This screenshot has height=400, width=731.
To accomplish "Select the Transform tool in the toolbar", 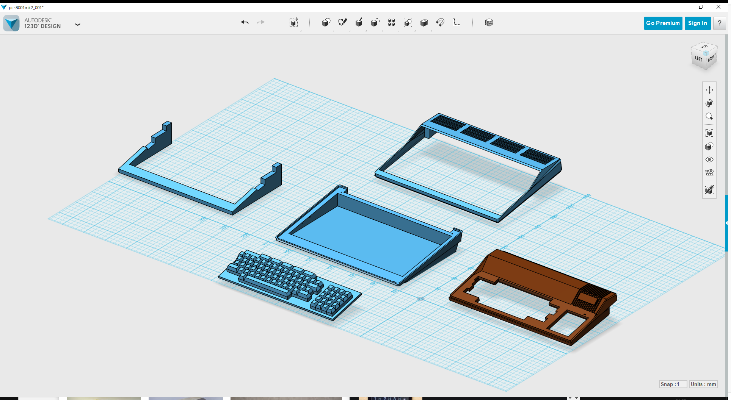I will (294, 23).
